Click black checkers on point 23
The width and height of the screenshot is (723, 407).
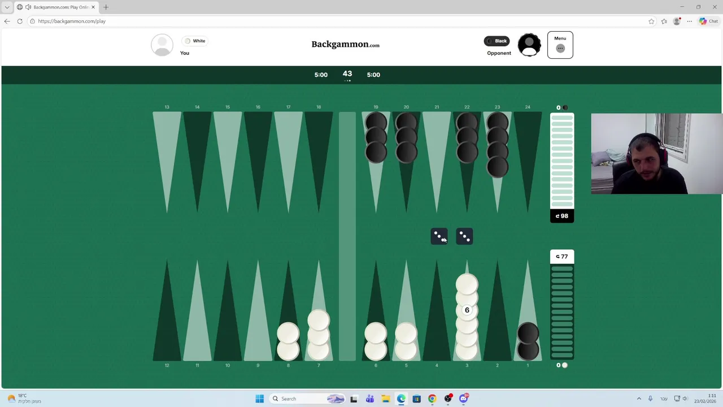coord(497,145)
